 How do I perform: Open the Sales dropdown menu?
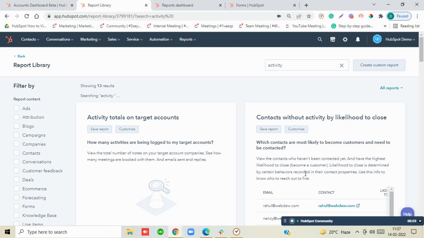(x=114, y=39)
